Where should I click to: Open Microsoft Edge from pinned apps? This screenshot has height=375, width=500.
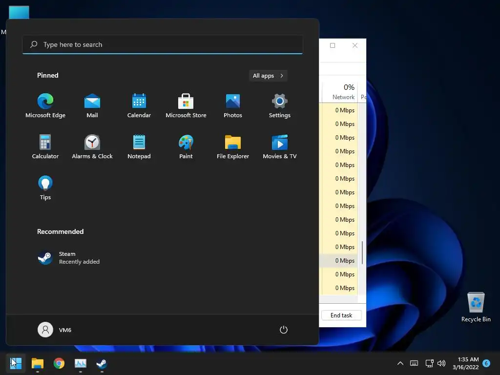click(45, 106)
